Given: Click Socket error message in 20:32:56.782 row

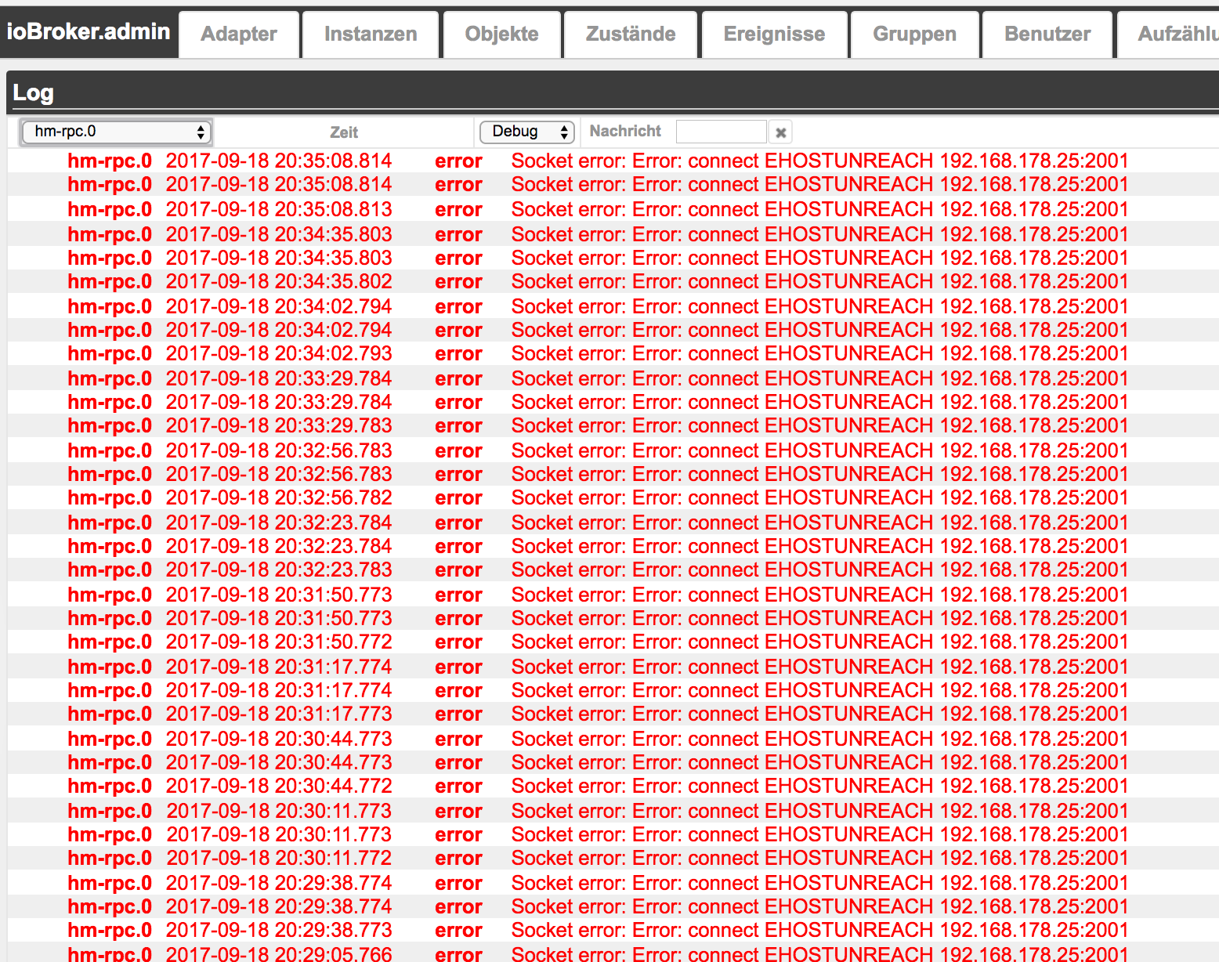Looking at the screenshot, I should coord(819,498).
